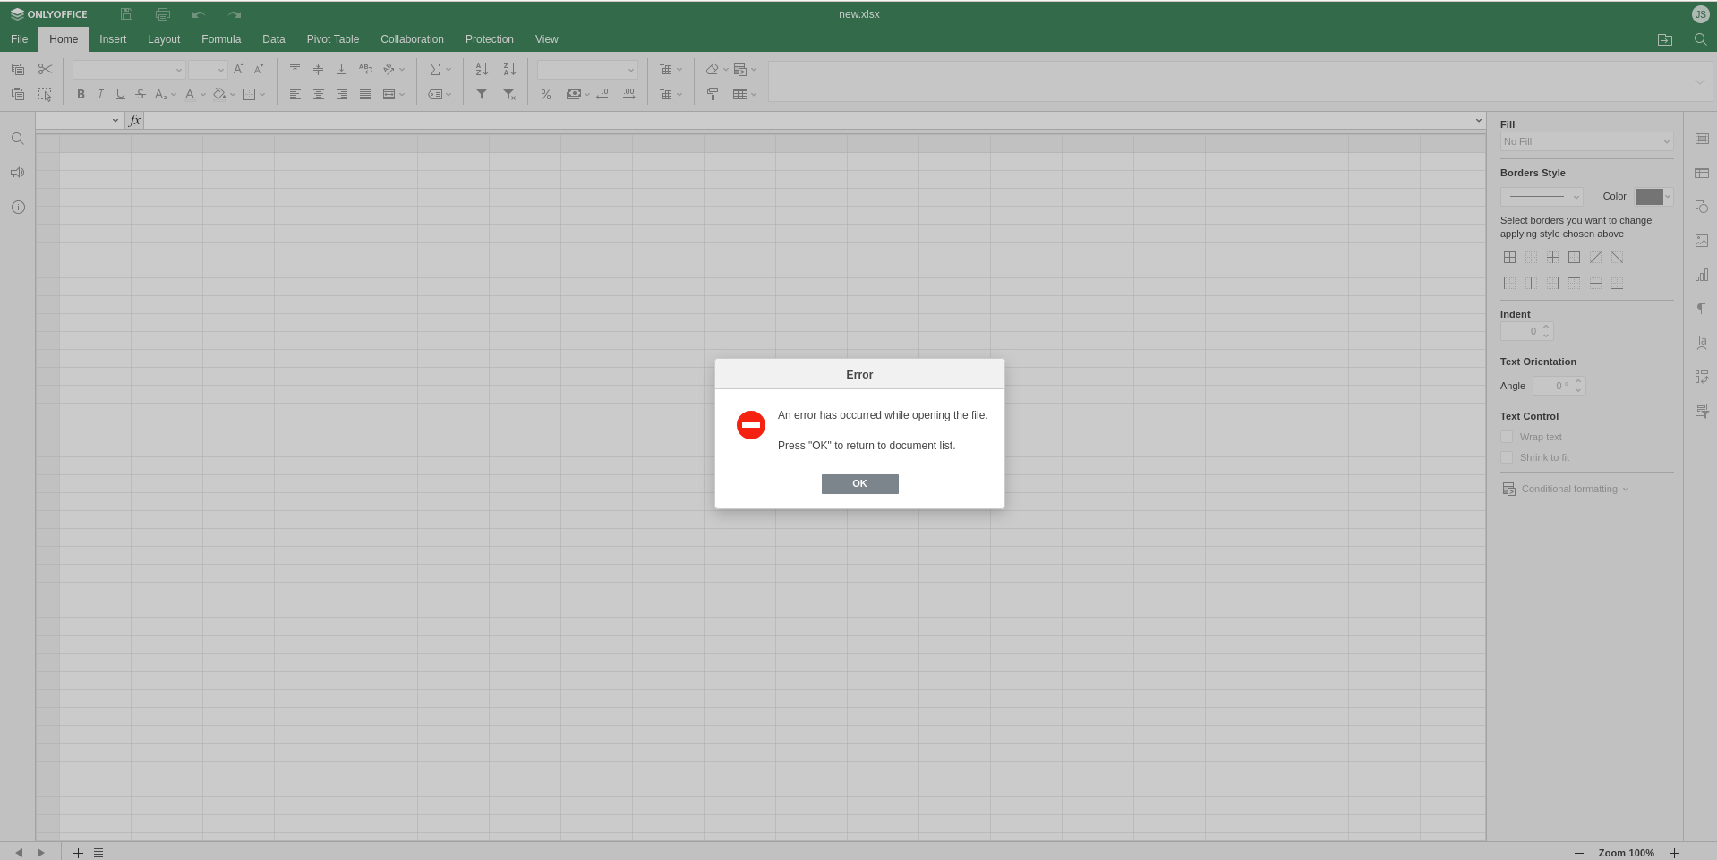The height and width of the screenshot is (860, 1717).
Task: Apply a filter with the Filter icon
Action: pos(481,94)
